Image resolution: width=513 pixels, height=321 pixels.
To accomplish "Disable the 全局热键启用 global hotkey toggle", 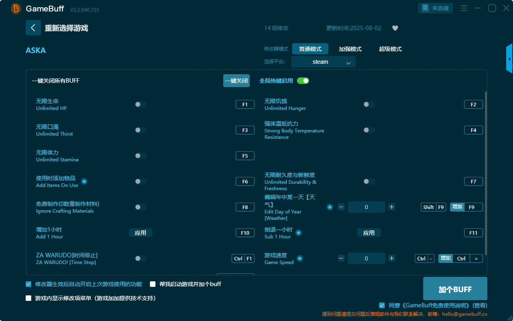I will tap(303, 81).
